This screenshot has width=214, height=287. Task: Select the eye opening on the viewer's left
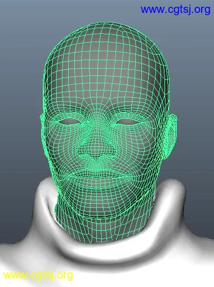70,120
